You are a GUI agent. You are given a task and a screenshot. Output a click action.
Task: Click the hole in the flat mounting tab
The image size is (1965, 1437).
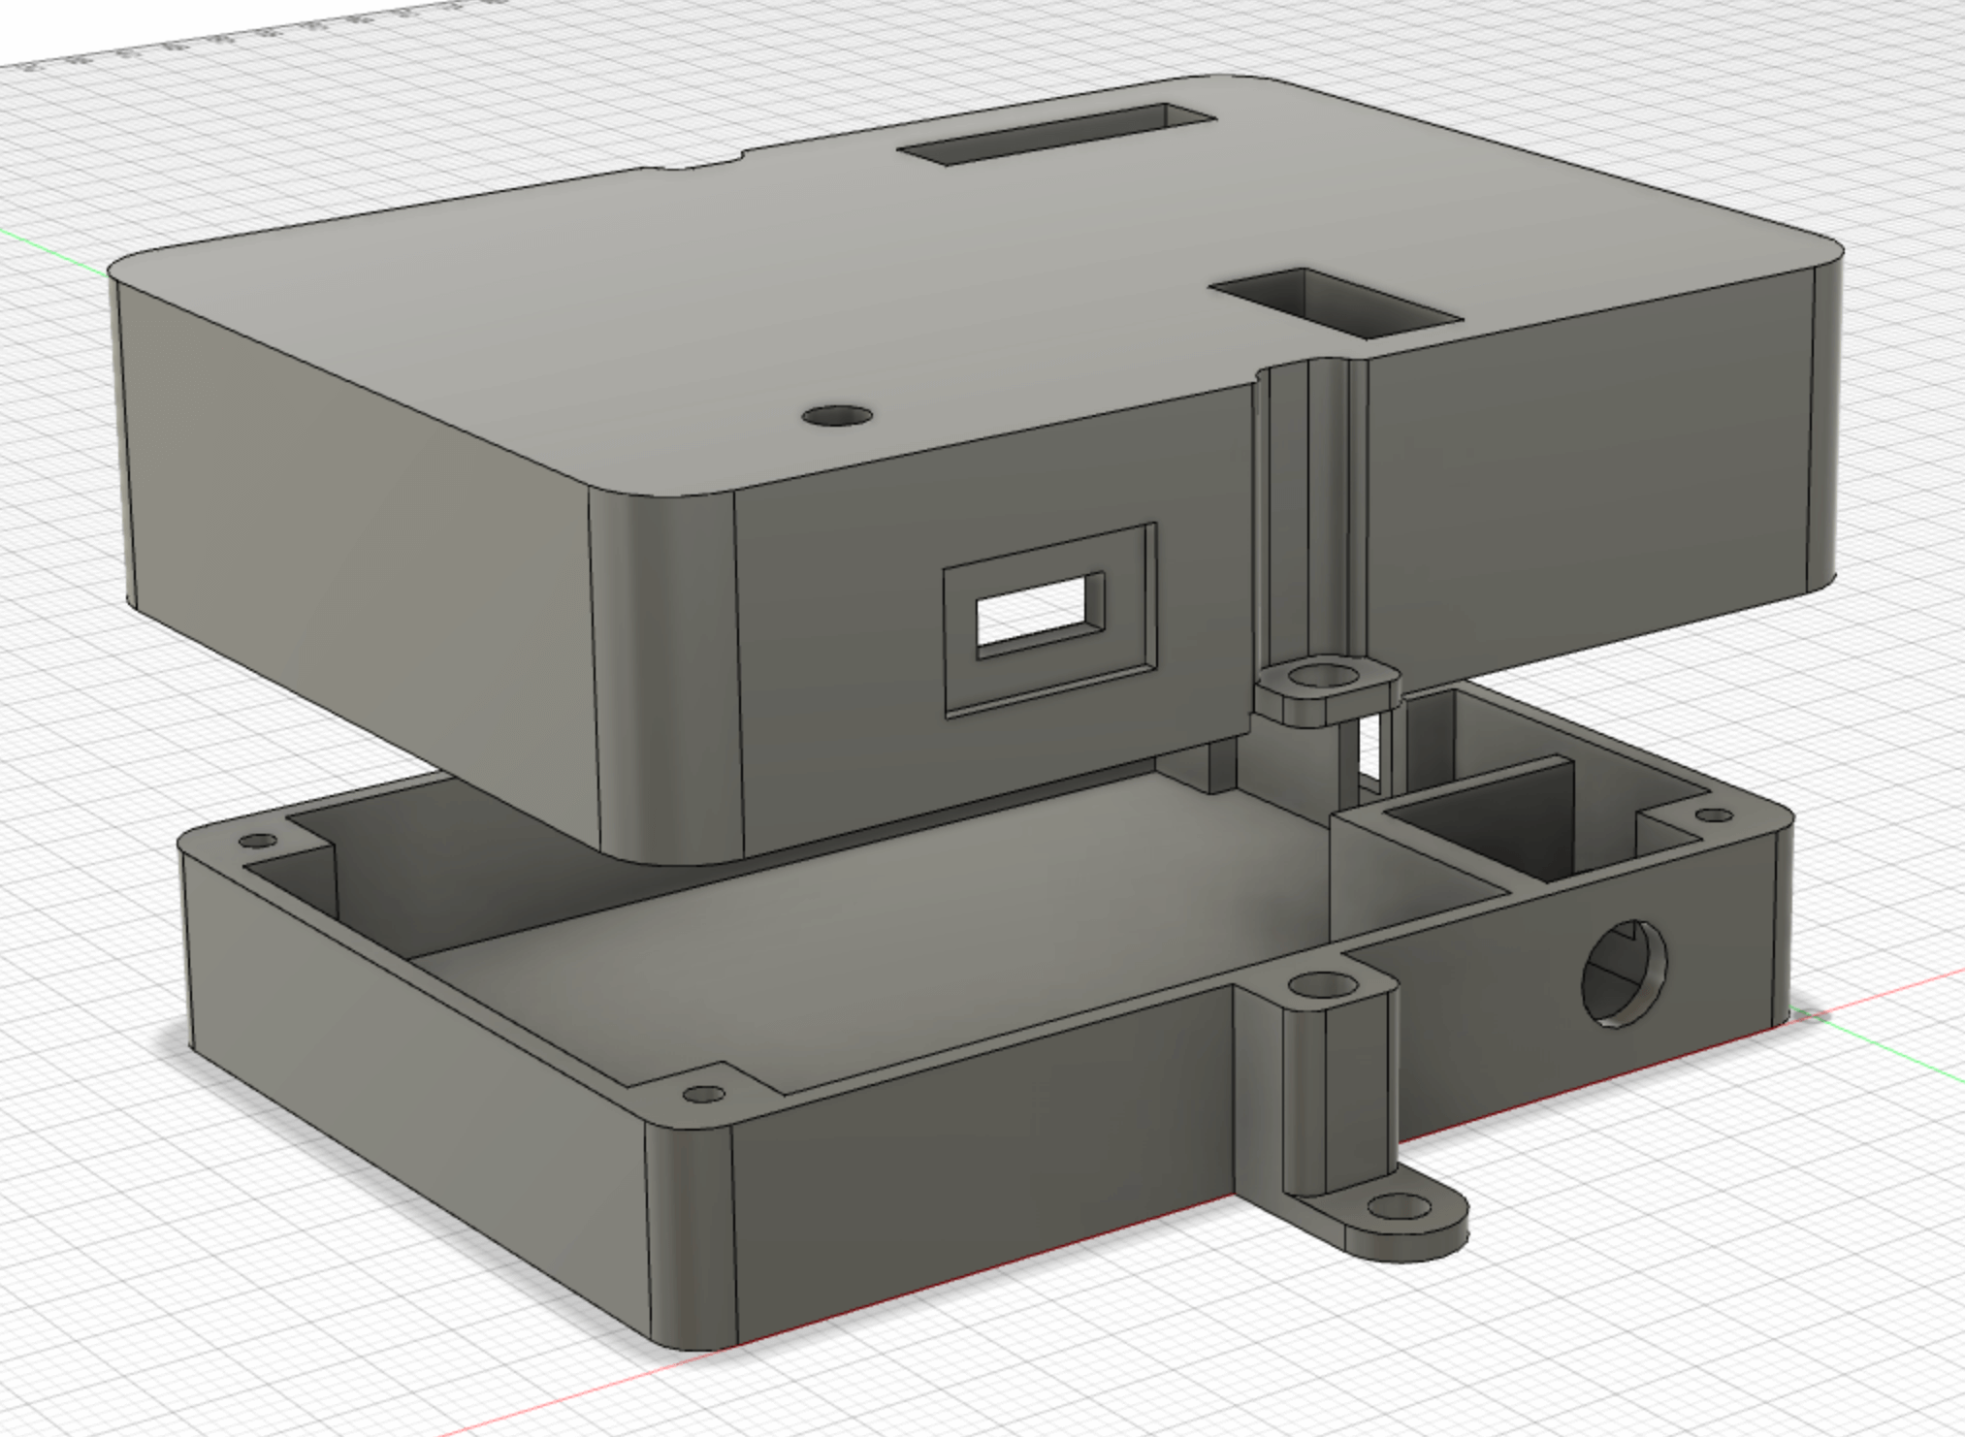[x=1397, y=1208]
